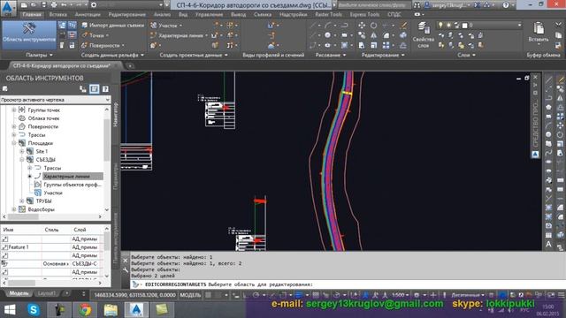Switch to Модель layout tab
This screenshot has height=318, width=566.
click(19, 293)
